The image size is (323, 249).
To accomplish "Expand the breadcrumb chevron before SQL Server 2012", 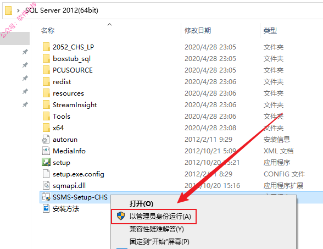I will click(18, 10).
